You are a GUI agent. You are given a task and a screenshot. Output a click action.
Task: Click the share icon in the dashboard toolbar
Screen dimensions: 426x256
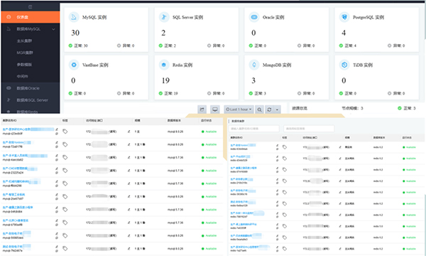click(x=202, y=110)
